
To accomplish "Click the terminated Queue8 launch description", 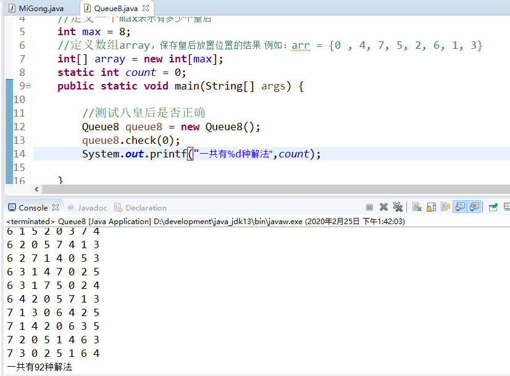I will pyautogui.click(x=206, y=222).
